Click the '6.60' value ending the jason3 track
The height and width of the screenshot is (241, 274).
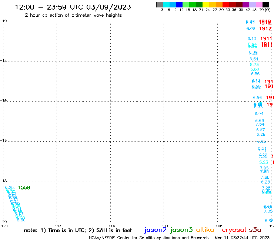tap(21, 220)
